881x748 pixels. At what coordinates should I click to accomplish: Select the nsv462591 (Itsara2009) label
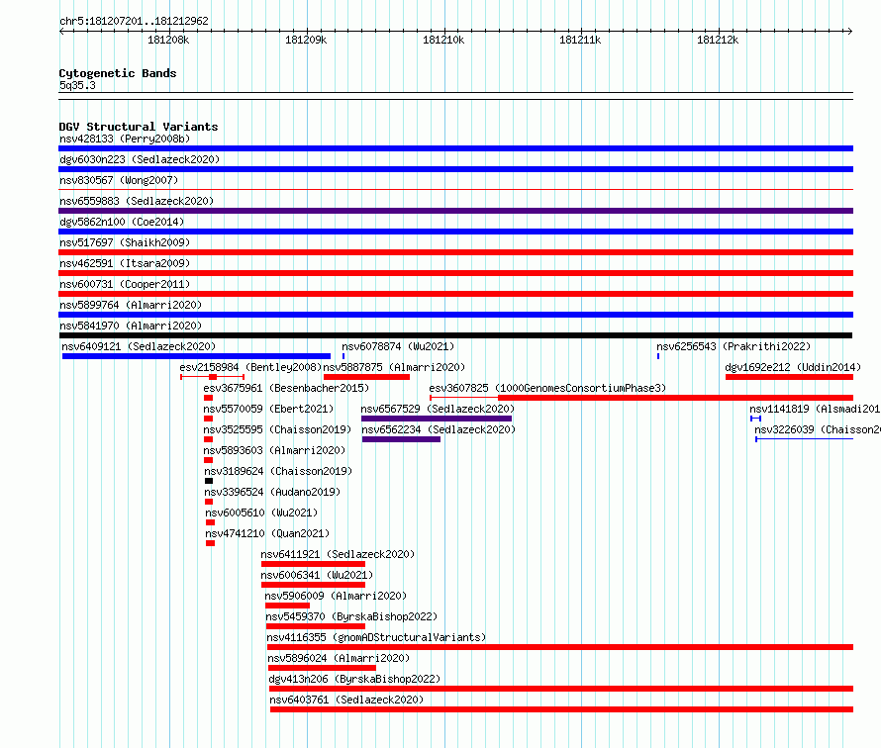(125, 263)
